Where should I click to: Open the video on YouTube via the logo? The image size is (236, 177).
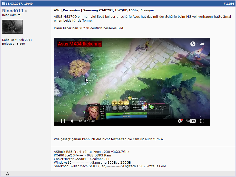[191, 121]
